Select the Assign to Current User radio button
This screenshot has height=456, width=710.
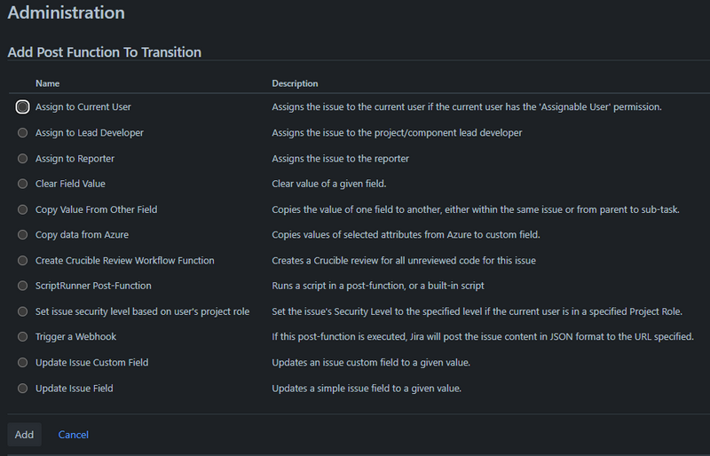click(23, 106)
